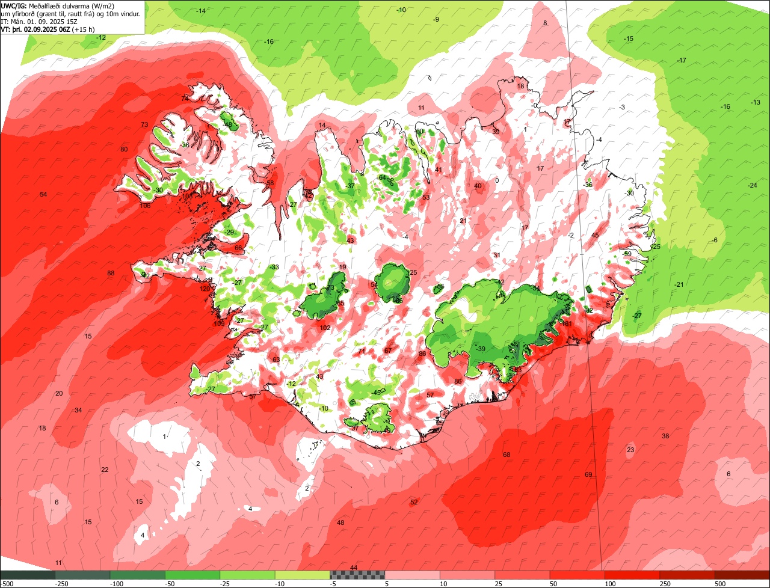Image resolution: width=770 pixels, height=588 pixels.
Task: Click the map value '106' in the Westfjords
Action: 145,206
